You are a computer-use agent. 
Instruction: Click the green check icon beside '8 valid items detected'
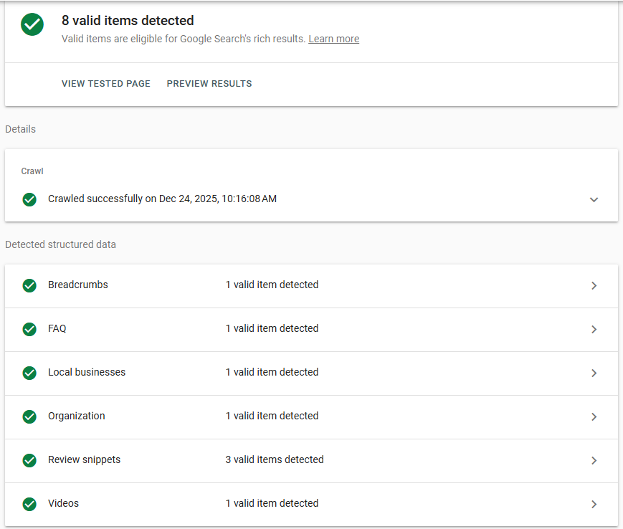tap(32, 24)
